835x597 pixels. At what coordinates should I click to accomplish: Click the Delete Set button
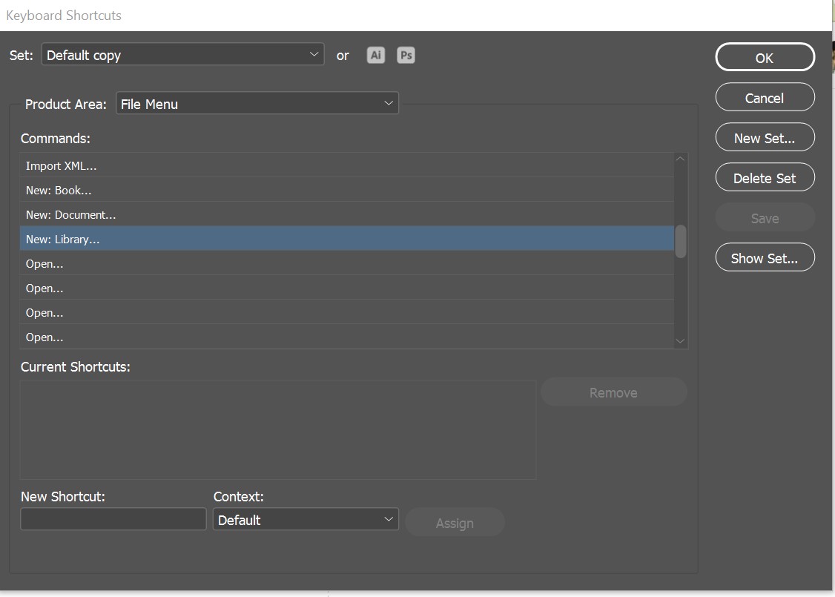[765, 177]
